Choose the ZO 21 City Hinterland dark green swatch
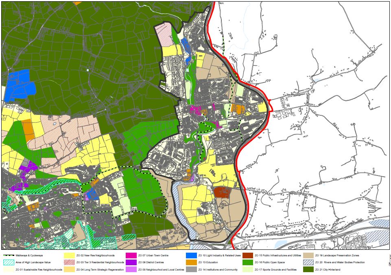Screen dimensions: 391x275 pos(308,269)
